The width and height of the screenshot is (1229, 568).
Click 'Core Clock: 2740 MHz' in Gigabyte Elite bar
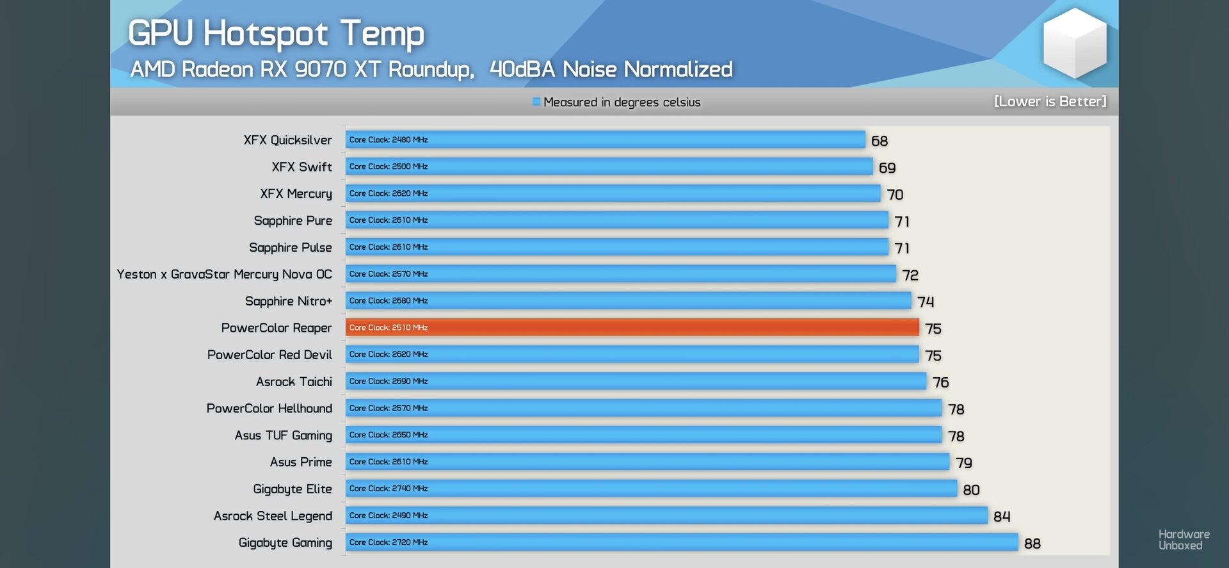[389, 489]
